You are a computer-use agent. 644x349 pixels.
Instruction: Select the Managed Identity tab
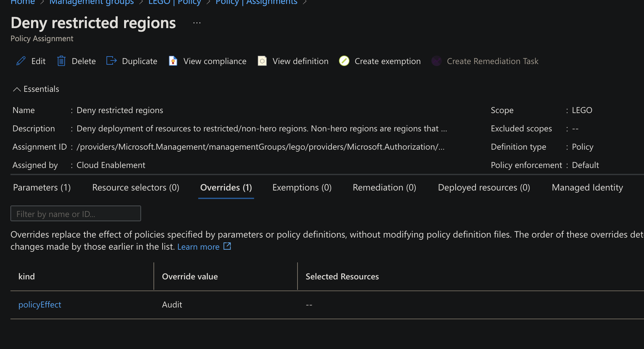pyautogui.click(x=587, y=188)
